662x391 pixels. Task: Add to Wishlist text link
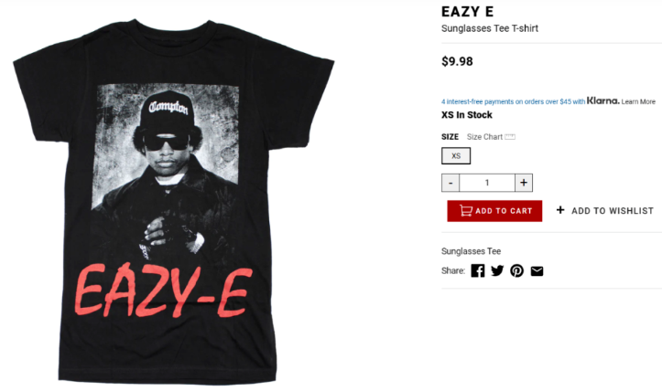(x=613, y=211)
